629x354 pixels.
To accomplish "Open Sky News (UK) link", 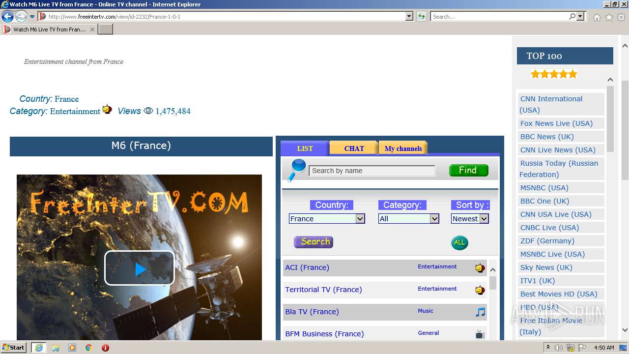I will click(546, 267).
